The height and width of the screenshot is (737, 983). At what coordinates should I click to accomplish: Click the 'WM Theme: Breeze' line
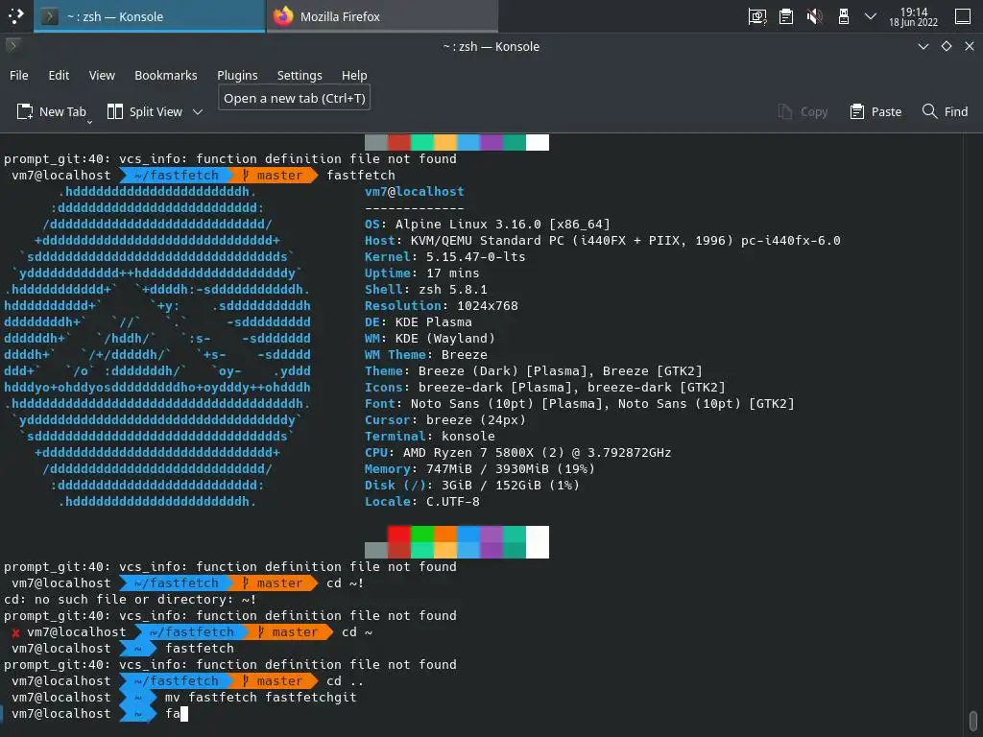[x=425, y=354]
